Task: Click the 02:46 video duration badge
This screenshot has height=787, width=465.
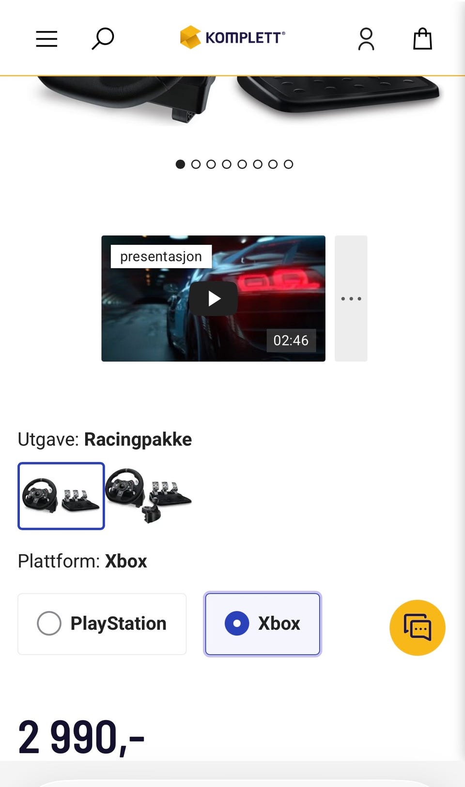Action: [291, 340]
